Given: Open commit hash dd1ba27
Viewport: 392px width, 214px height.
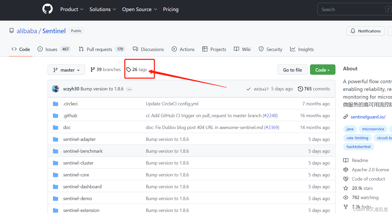Looking at the screenshot, I should coord(261,89).
